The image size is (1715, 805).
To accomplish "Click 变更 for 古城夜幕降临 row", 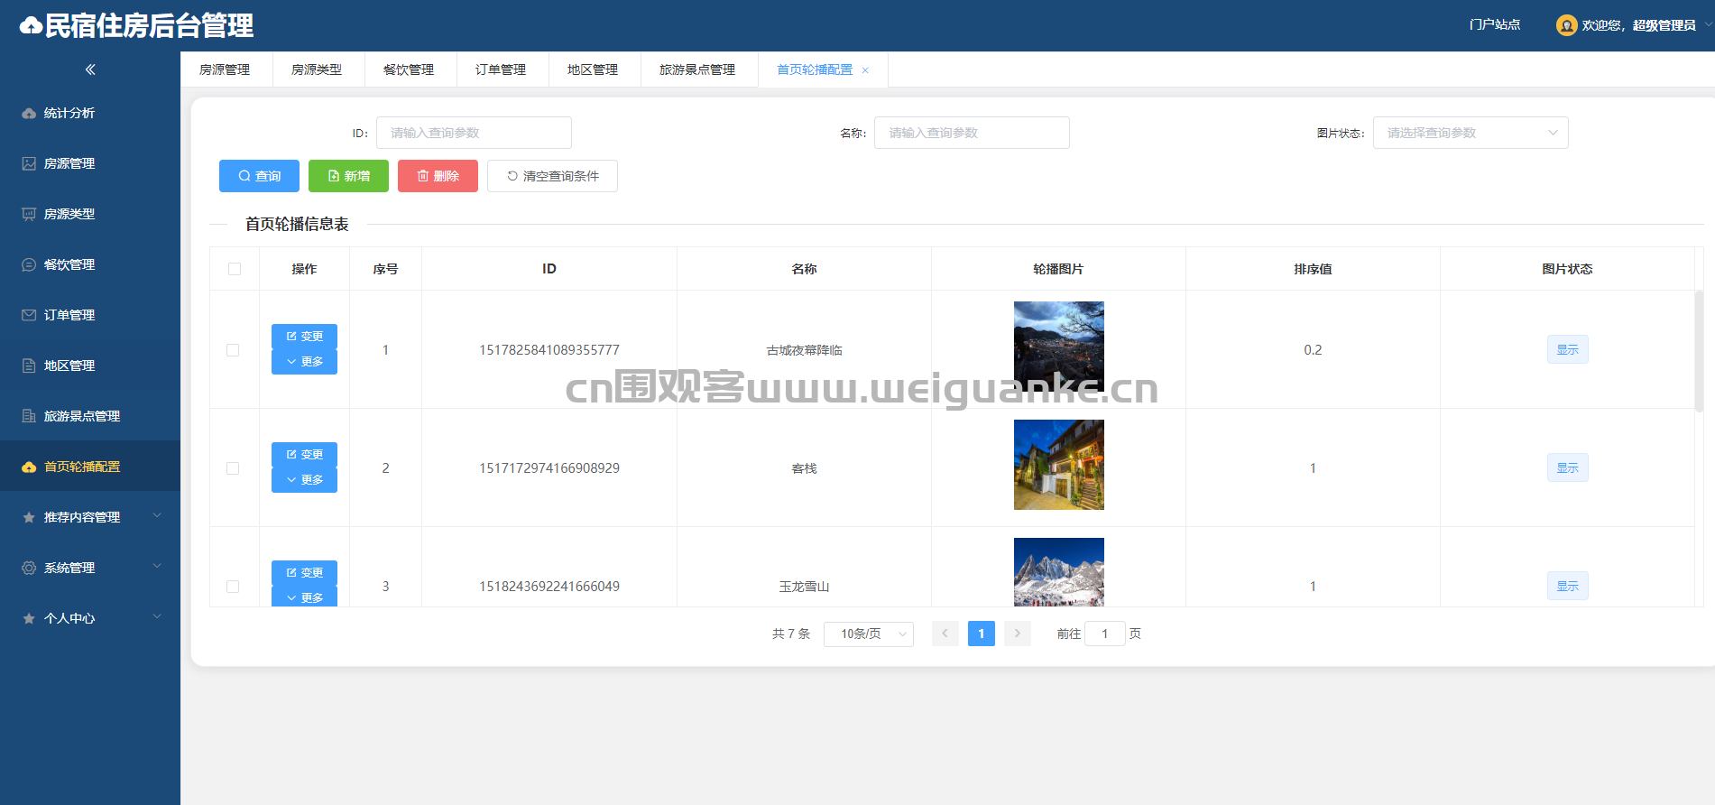I will [x=304, y=337].
